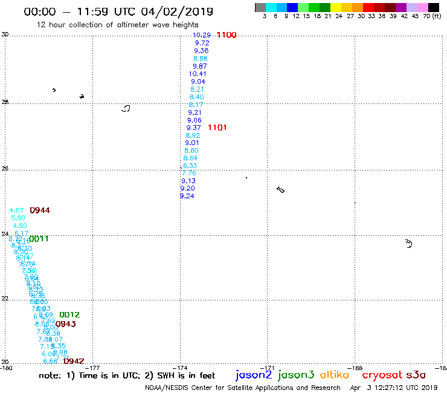Screen dimensions: 447x393
Task: Click the 9.13 wave height value
Action: (x=188, y=181)
